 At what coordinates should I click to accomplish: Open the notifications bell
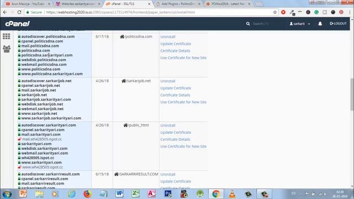pos(320,24)
